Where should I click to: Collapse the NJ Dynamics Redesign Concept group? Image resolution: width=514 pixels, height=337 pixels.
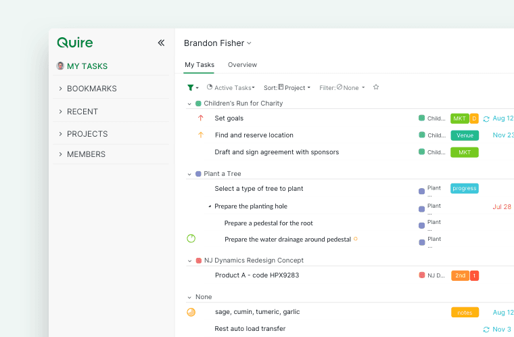click(x=189, y=261)
